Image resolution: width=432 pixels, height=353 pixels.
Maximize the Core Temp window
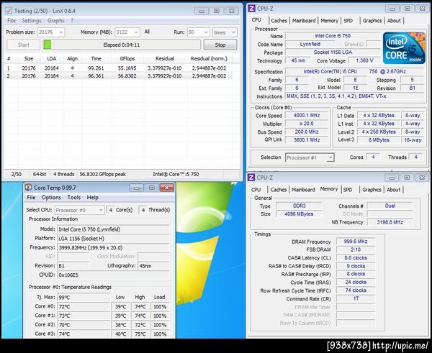(x=151, y=188)
